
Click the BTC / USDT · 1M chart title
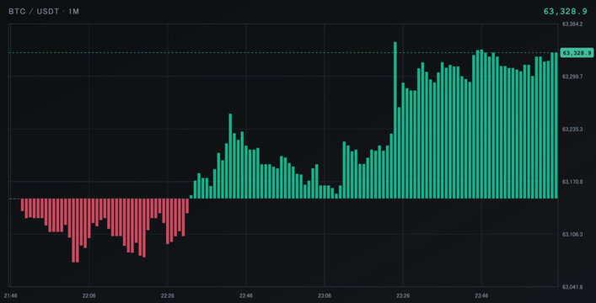click(x=44, y=12)
